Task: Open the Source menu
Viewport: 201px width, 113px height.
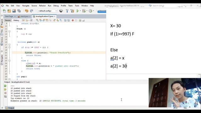Action: click(34, 6)
